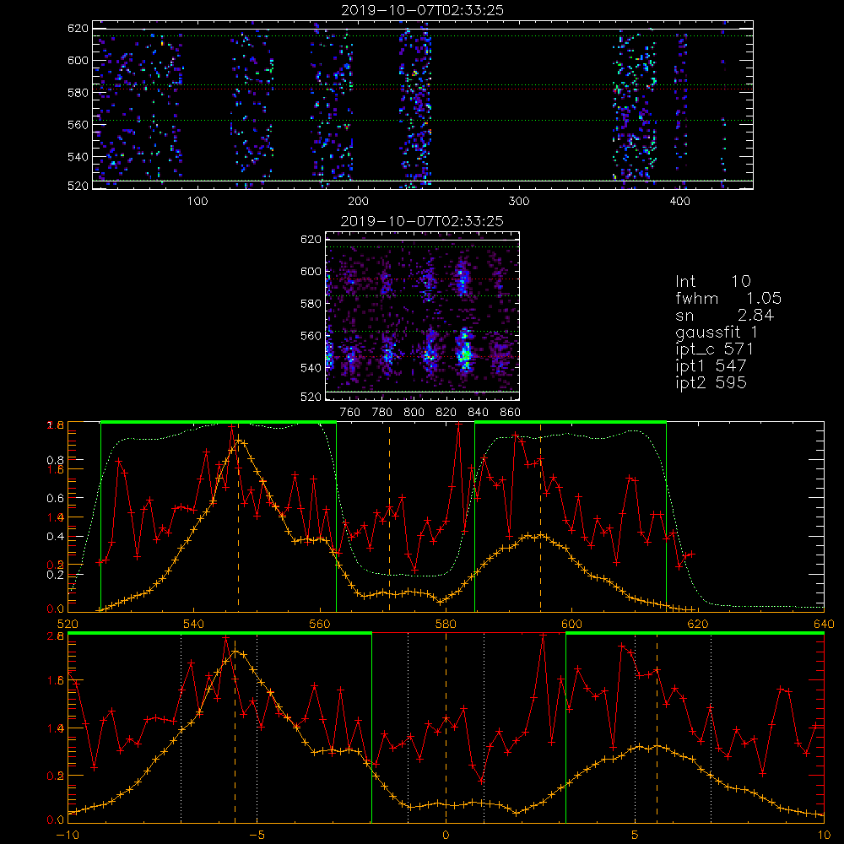Screen dimensions: 844x844
Task: Click x-axis label -10 on bottom plot
Action: [x=68, y=835]
